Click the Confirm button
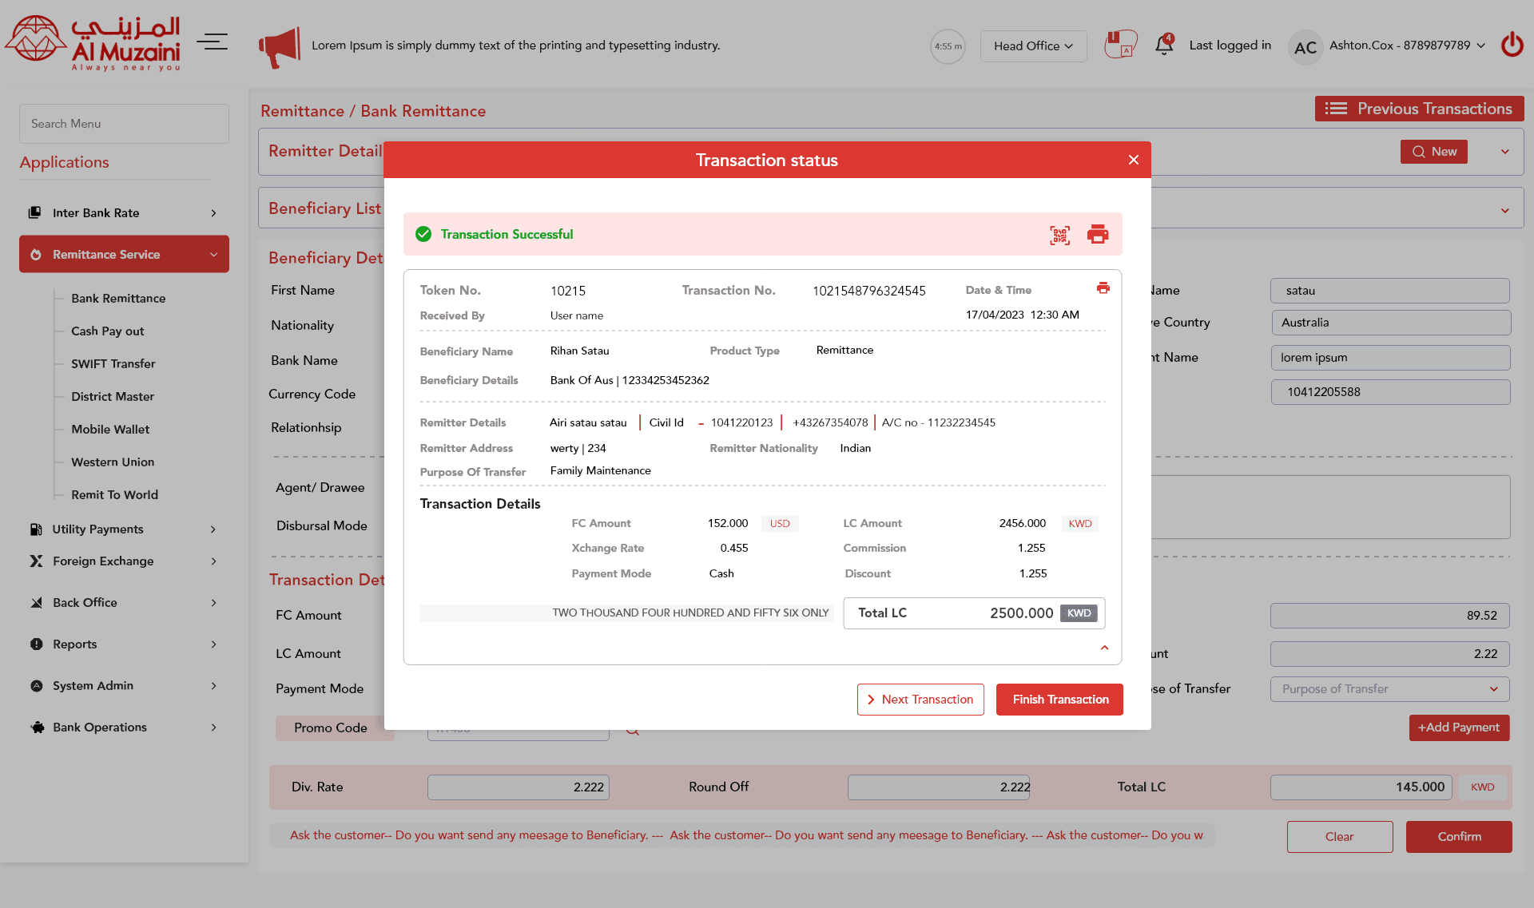This screenshot has width=1534, height=908. click(x=1459, y=837)
